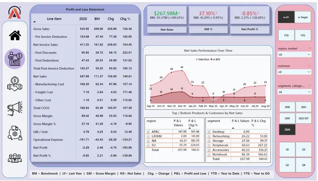Open the Marketing megaphone icon
Viewport: 318px width, 181px height.
coord(15,109)
